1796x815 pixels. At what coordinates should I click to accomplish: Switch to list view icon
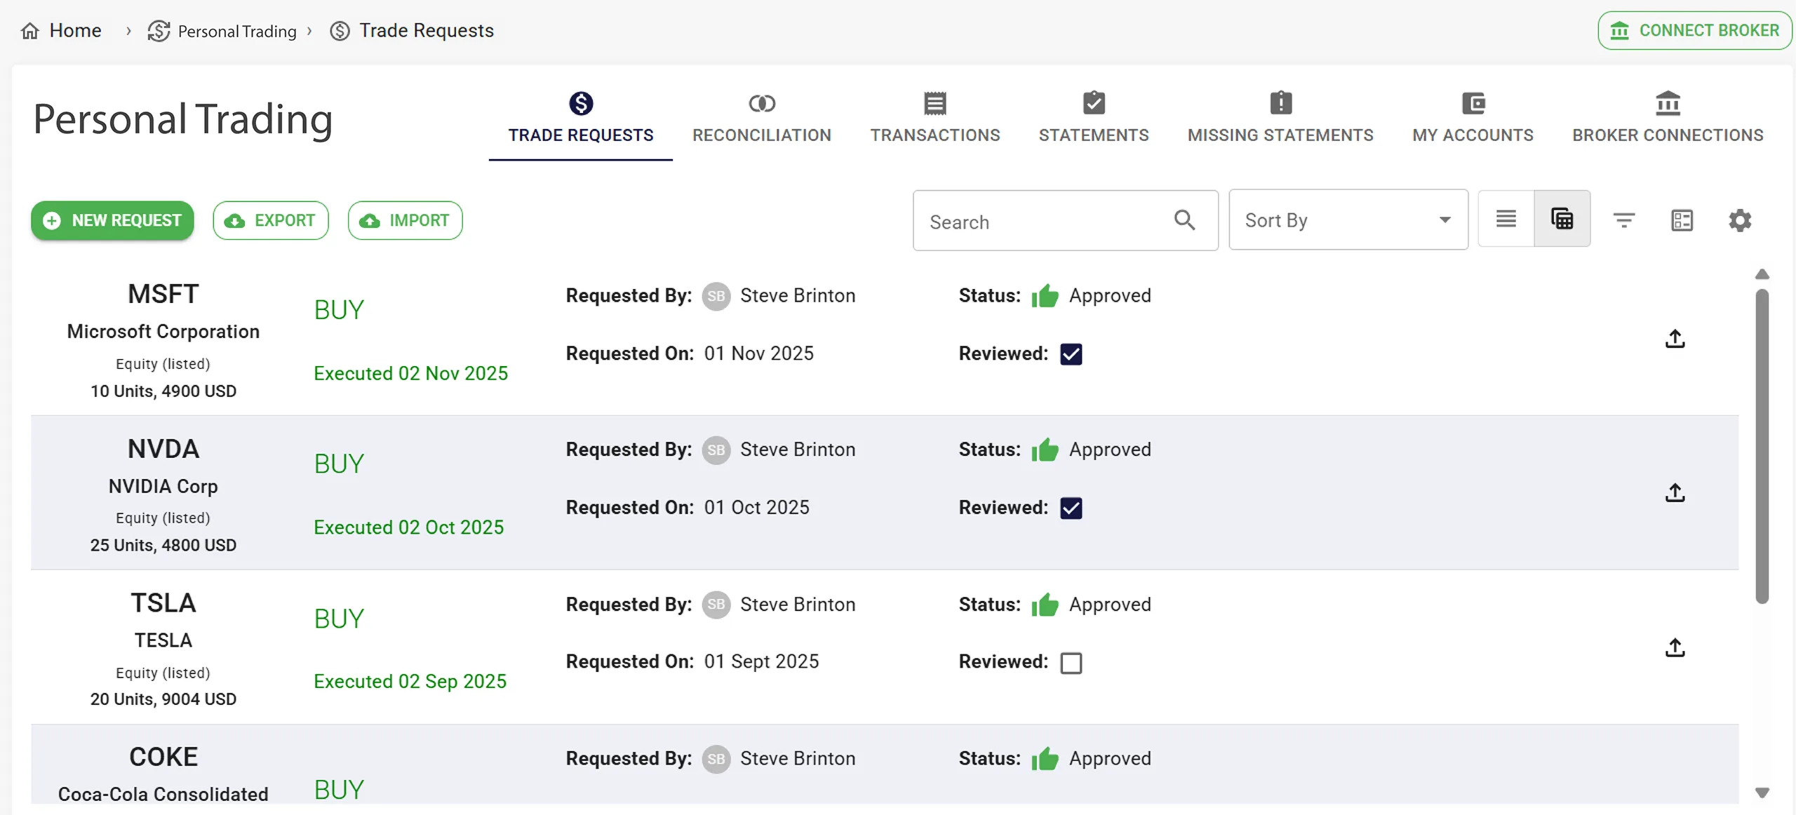pyautogui.click(x=1506, y=219)
